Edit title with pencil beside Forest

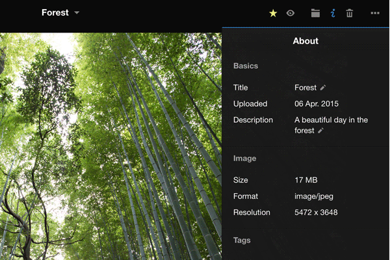(323, 88)
